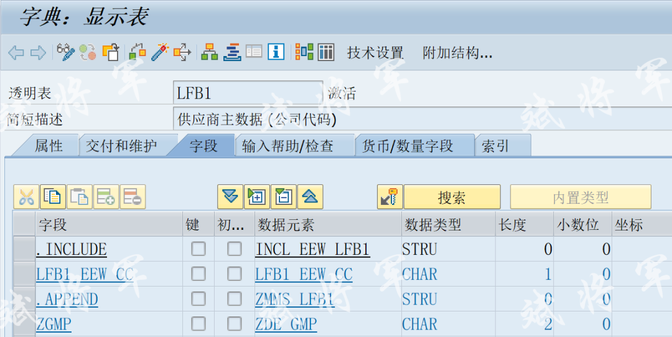The image size is (672, 337).
Task: Switch to the 交付和维护 tab
Action: [x=121, y=146]
